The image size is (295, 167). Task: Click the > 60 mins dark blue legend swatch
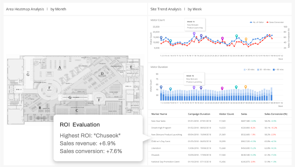click(274, 69)
